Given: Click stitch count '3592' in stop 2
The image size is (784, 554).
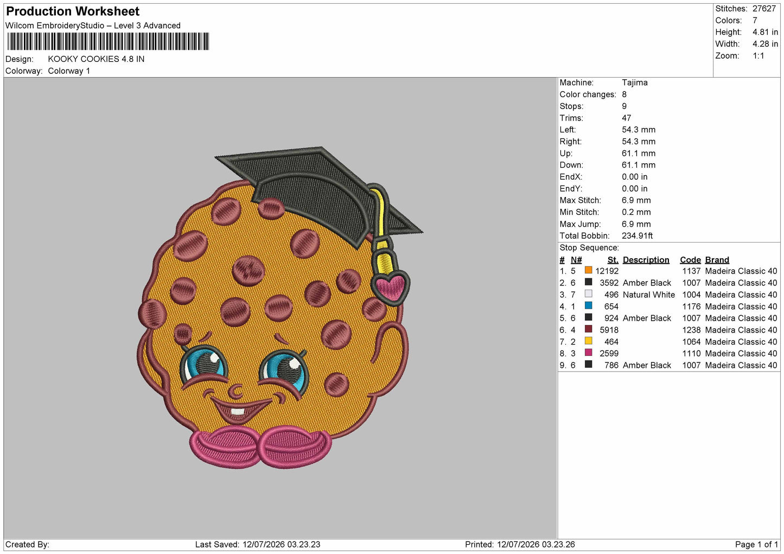Looking at the screenshot, I should pos(609,283).
